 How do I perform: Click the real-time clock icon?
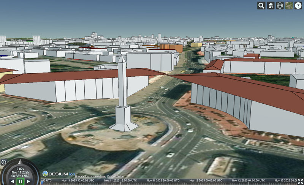click(x=4, y=162)
